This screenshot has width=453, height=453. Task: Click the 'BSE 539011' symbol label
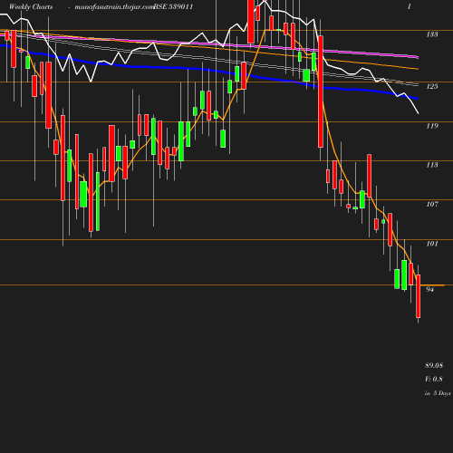point(173,7)
